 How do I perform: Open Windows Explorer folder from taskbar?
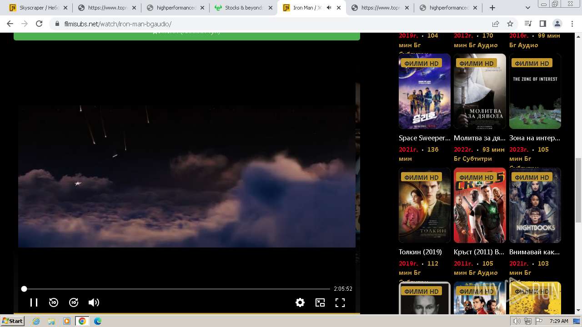click(51, 321)
